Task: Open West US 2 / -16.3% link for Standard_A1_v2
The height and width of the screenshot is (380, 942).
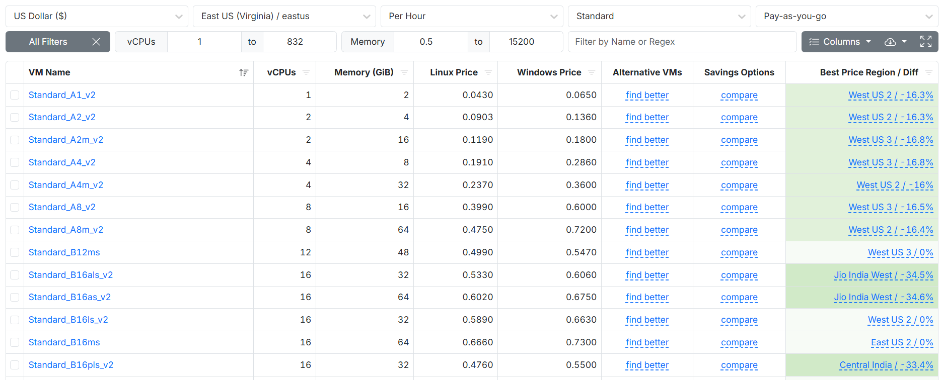Action: pyautogui.click(x=891, y=95)
